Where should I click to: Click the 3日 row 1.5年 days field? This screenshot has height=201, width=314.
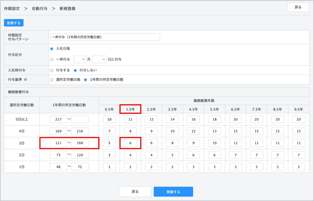click(130, 143)
